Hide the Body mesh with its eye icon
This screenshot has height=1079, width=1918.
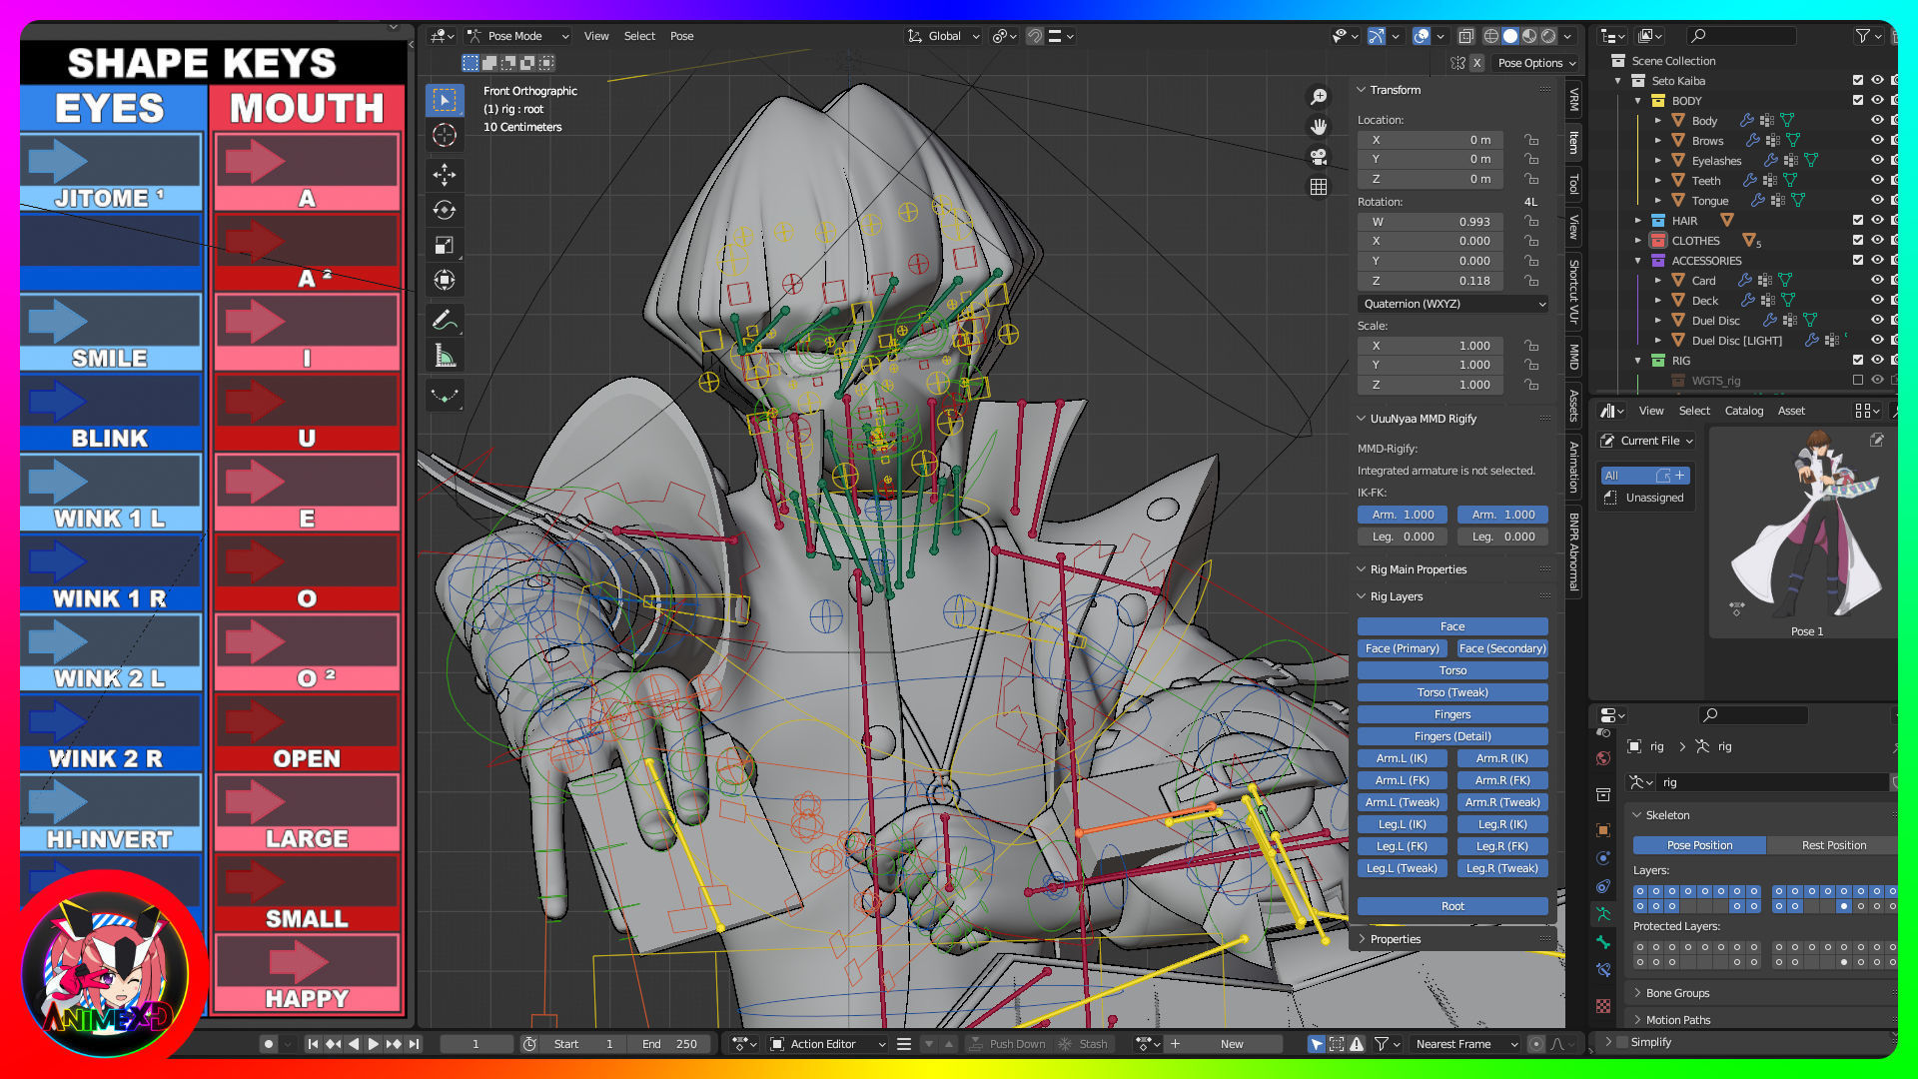click(1877, 120)
